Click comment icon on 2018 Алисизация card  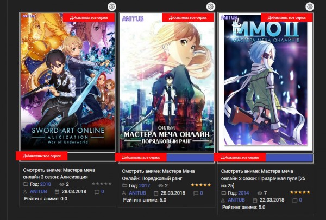click(97, 192)
